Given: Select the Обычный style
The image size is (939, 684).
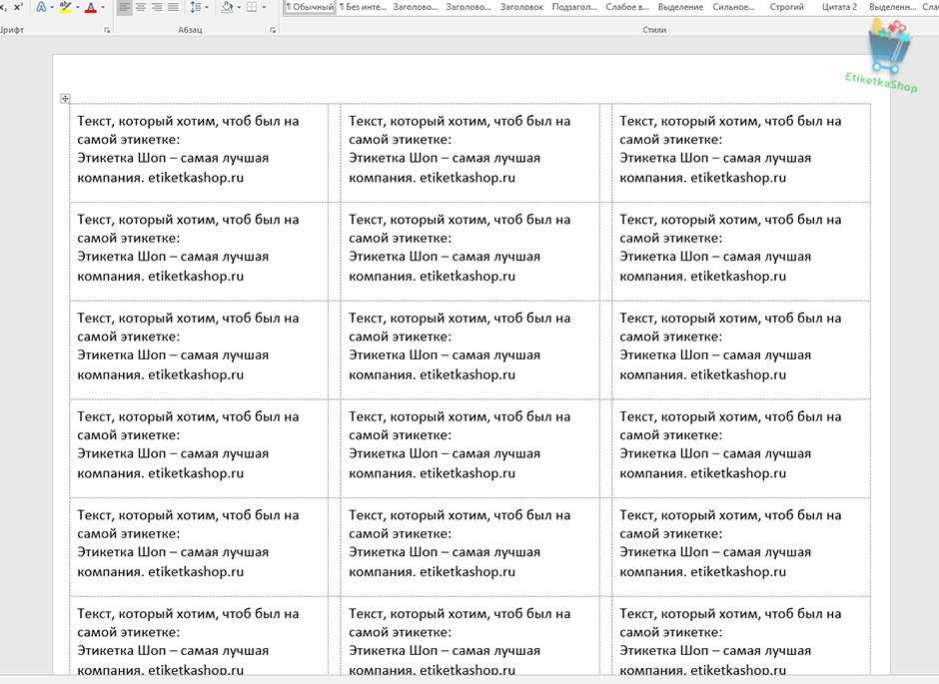Looking at the screenshot, I should (x=309, y=7).
